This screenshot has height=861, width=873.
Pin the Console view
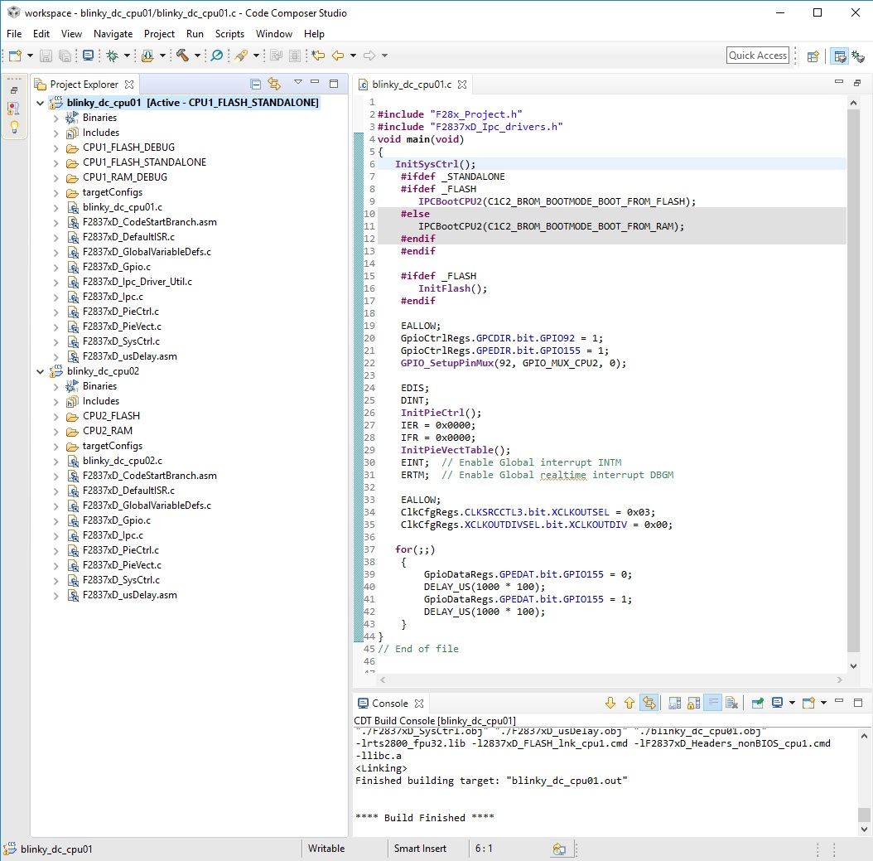(x=759, y=702)
